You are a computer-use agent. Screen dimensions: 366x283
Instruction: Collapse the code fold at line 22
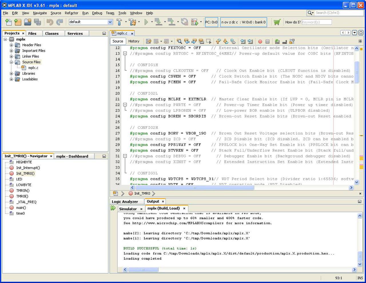125,105
